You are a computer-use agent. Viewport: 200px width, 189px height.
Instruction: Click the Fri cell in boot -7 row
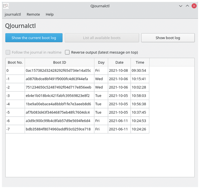pos(101,129)
